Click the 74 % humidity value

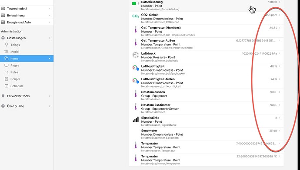273,79
